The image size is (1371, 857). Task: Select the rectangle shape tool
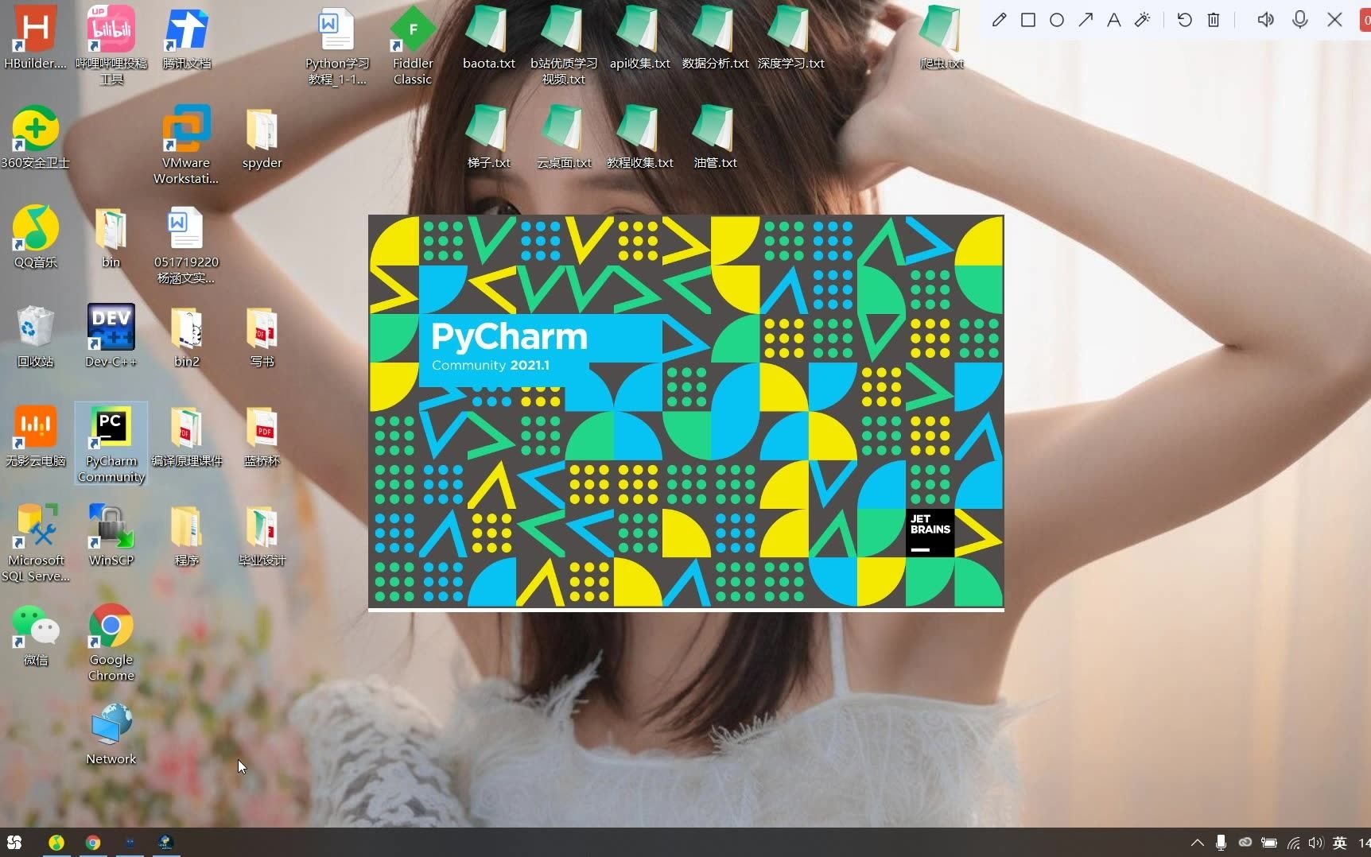tap(1028, 20)
